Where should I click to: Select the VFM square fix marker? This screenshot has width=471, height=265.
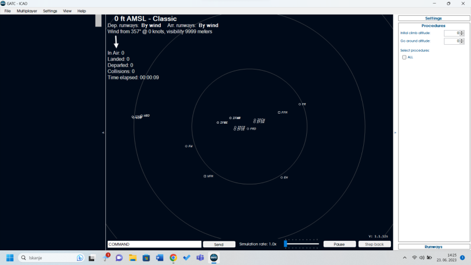click(205, 176)
